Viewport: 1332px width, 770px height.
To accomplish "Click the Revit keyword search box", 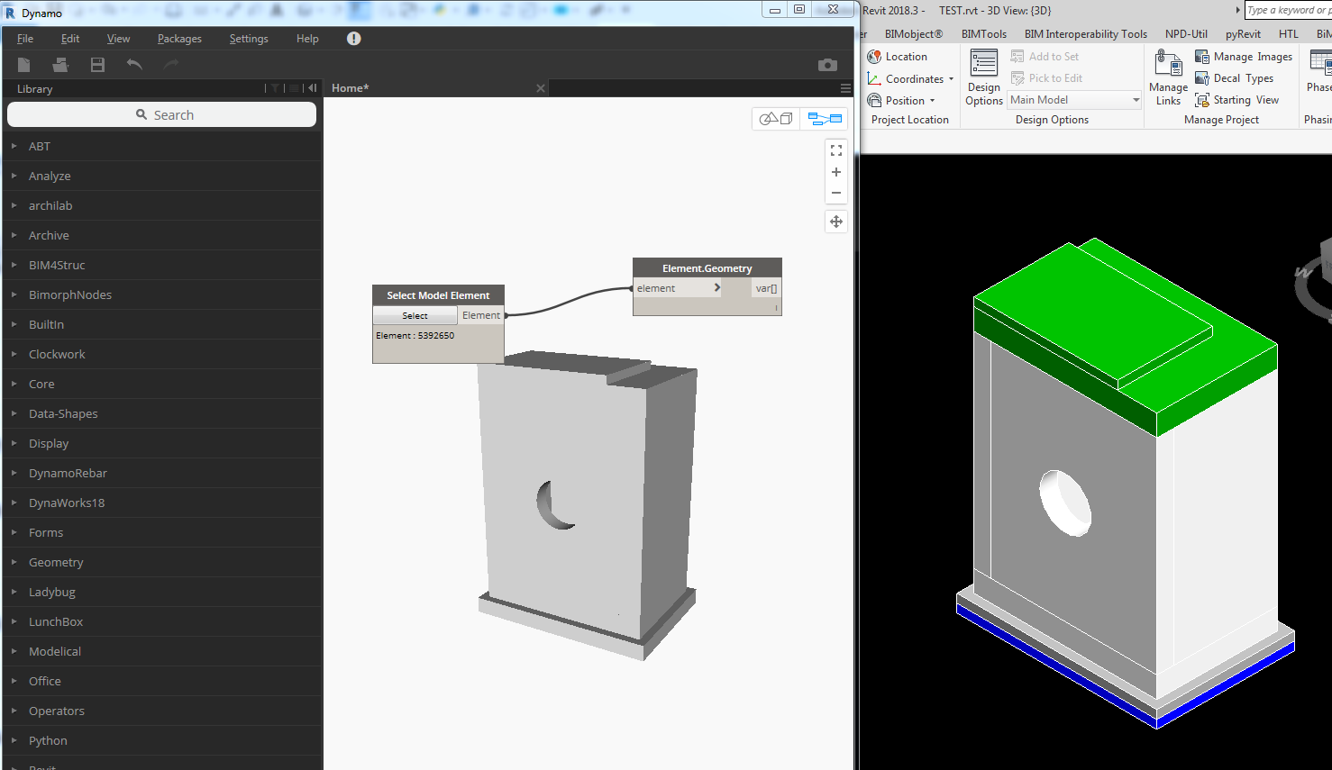I will point(1288,10).
